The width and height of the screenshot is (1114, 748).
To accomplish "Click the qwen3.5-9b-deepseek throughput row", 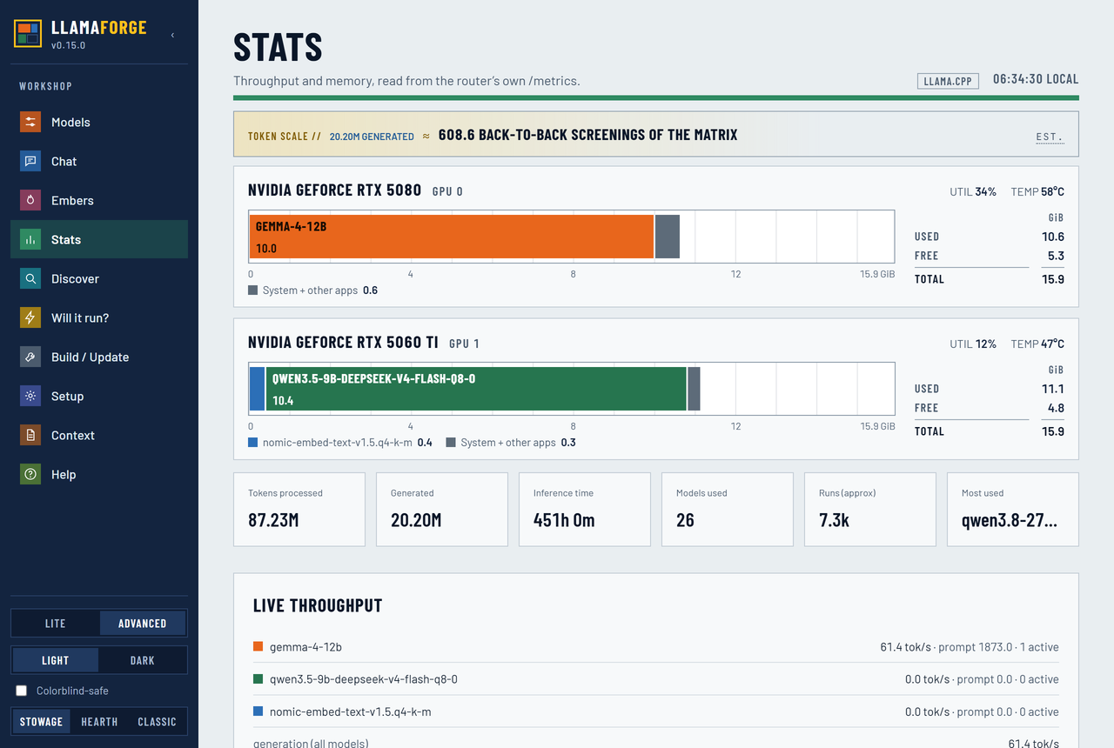I will click(656, 679).
